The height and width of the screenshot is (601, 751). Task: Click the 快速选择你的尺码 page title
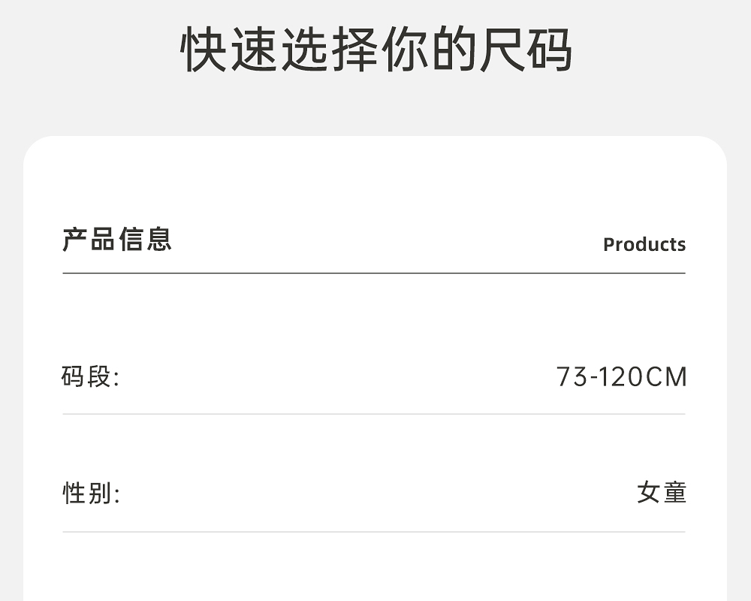[376, 50]
